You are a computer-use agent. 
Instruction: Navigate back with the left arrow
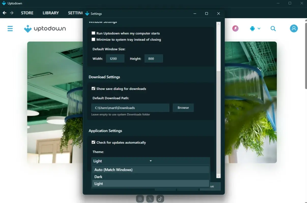(4, 13)
